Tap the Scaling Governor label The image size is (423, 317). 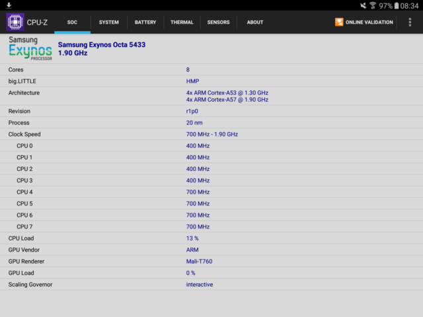coord(30,285)
